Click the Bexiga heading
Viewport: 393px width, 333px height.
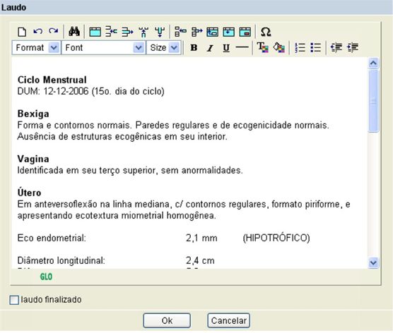[x=33, y=114]
